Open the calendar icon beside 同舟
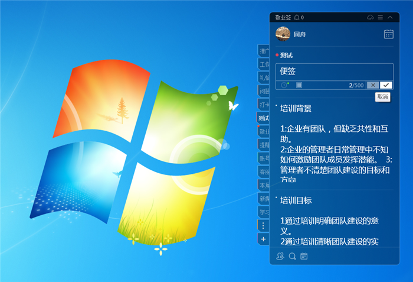The height and width of the screenshot is (282, 413). pos(388,34)
